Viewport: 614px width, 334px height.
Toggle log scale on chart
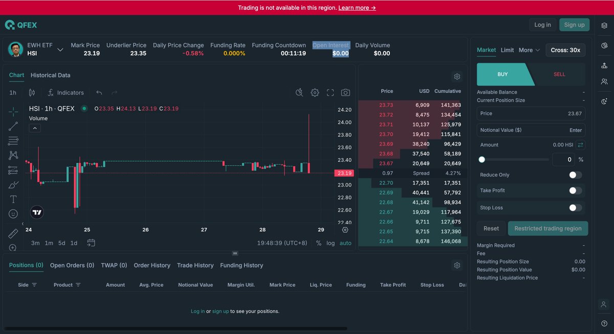pos(331,243)
